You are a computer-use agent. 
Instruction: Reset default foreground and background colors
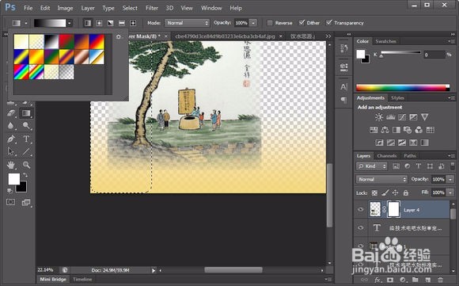(x=9, y=191)
